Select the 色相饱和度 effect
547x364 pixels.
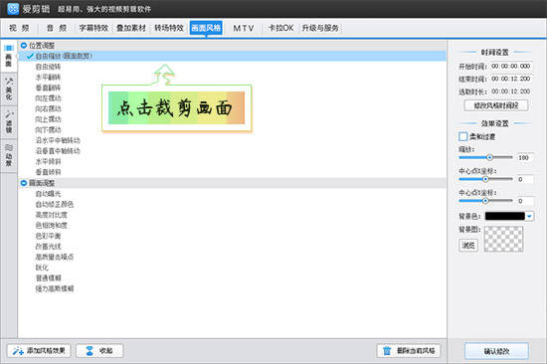pyautogui.click(x=51, y=225)
